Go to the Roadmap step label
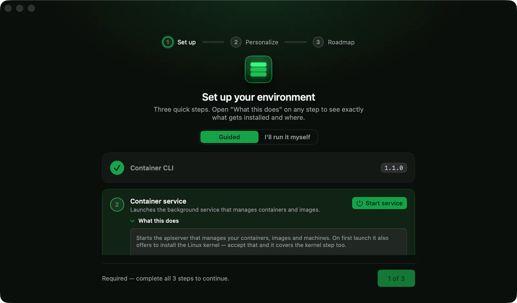Image resolution: width=517 pixels, height=303 pixels. click(x=341, y=42)
